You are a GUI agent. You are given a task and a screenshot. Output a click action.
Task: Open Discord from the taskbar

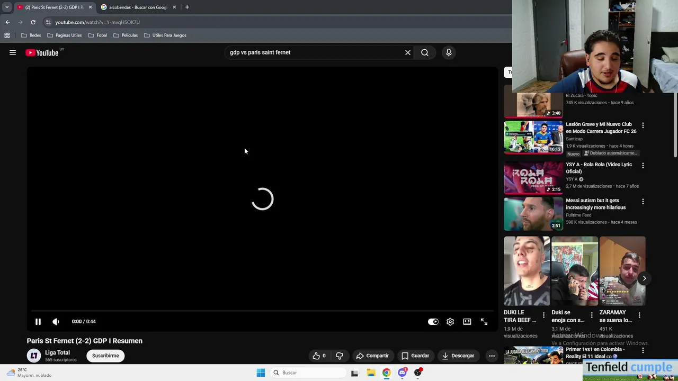click(403, 373)
